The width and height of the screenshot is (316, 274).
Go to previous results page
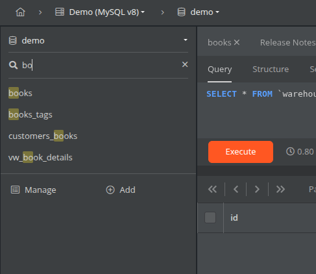click(236, 190)
